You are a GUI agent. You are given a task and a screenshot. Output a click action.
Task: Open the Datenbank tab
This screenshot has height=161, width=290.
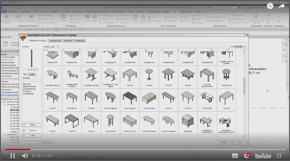68,41
